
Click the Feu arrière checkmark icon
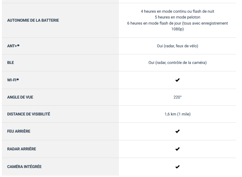(177, 131)
